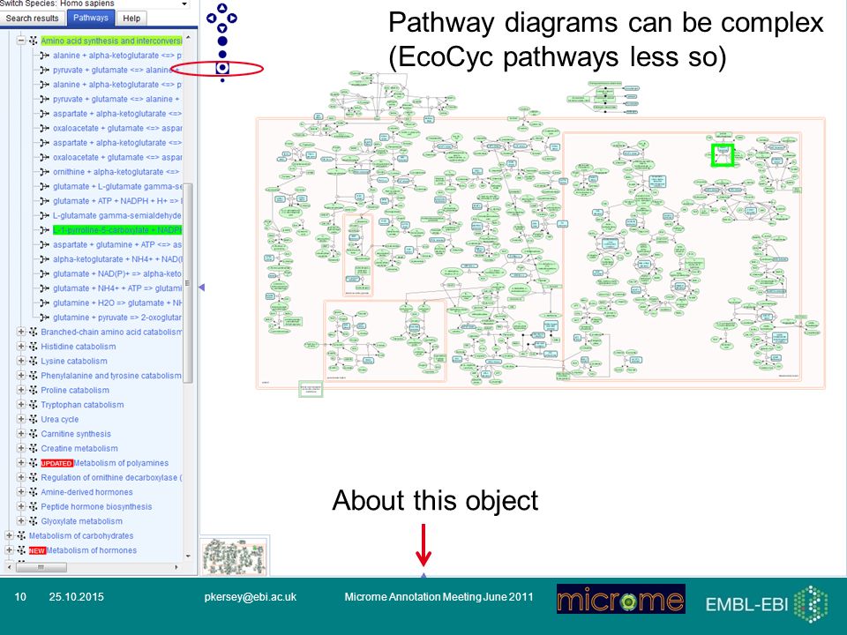
Task: Click reaction icon beside glutamine + pyruvate
Action: tap(45, 317)
